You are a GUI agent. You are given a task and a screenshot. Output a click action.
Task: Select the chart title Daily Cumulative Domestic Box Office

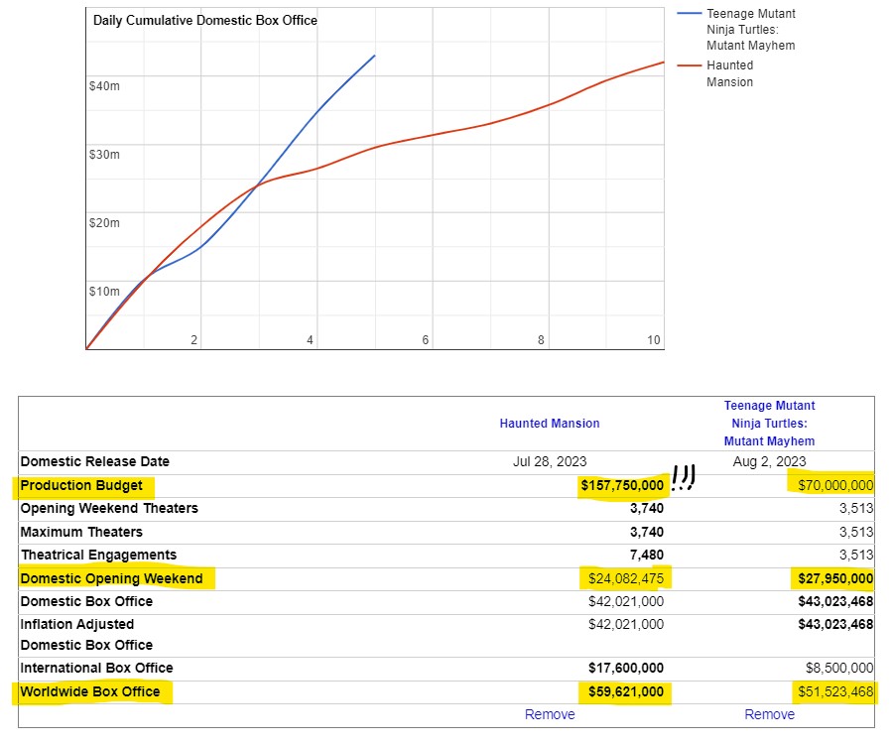tap(205, 20)
